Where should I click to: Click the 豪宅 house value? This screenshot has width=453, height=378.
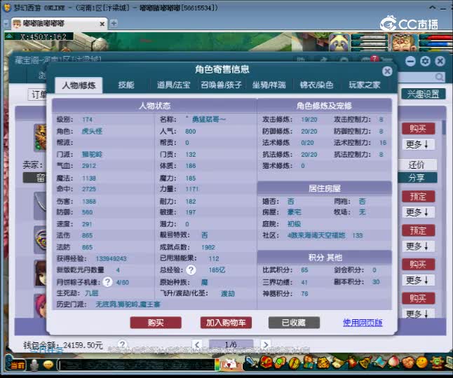click(x=294, y=213)
